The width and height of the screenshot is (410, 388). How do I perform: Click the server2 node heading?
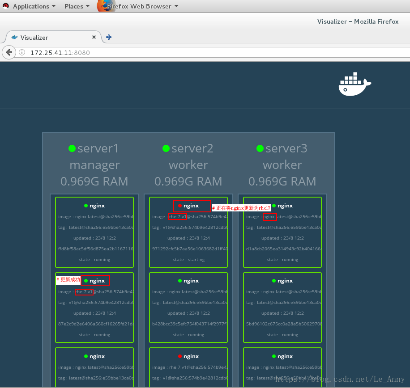coord(192,148)
